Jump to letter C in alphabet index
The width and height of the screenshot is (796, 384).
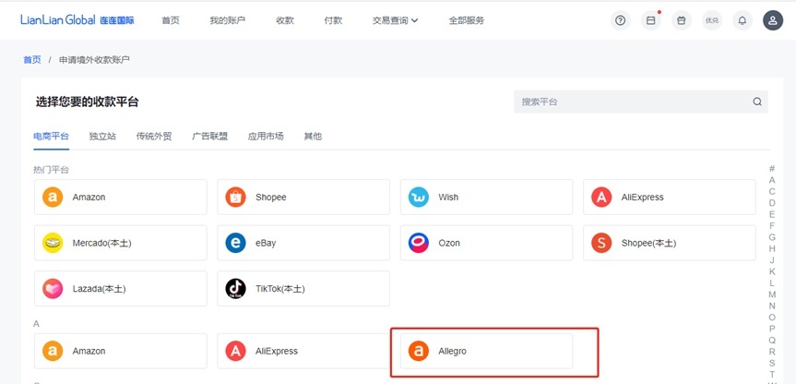tap(772, 191)
